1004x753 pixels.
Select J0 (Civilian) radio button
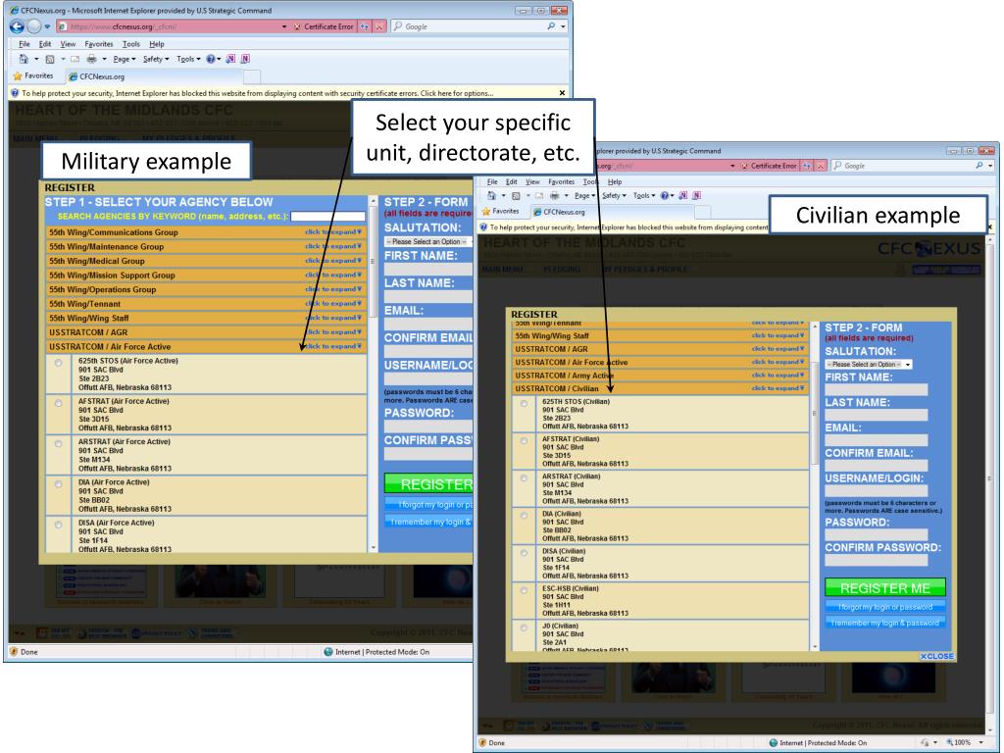[524, 627]
